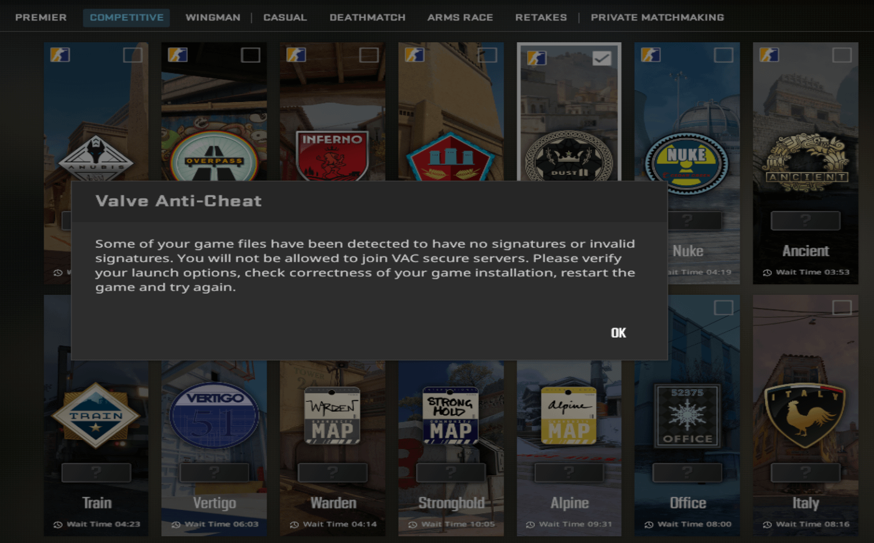
Task: Click the Warden community map tag
Action: click(332, 415)
